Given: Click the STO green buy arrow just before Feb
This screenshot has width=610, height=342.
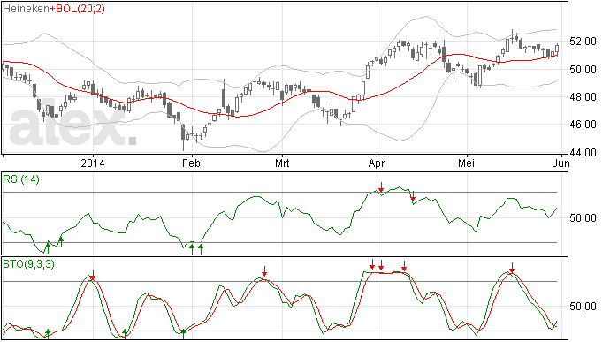Looking at the screenshot, I should [x=183, y=334].
